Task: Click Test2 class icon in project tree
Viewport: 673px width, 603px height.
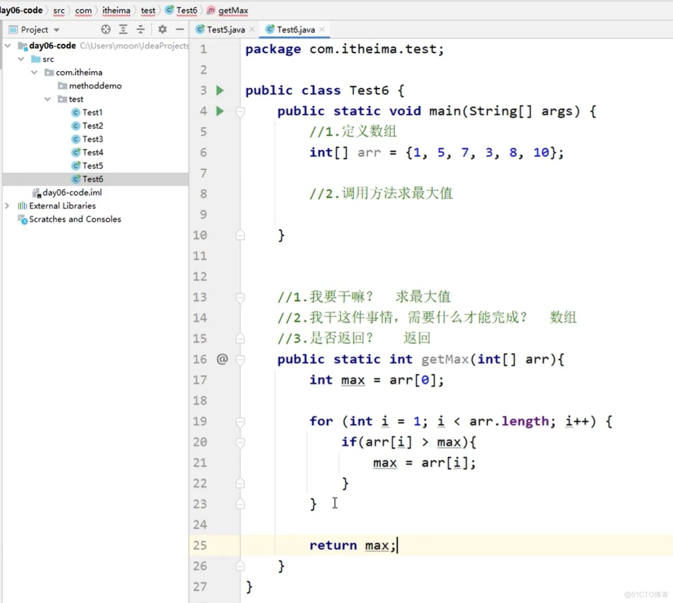Action: [x=76, y=126]
